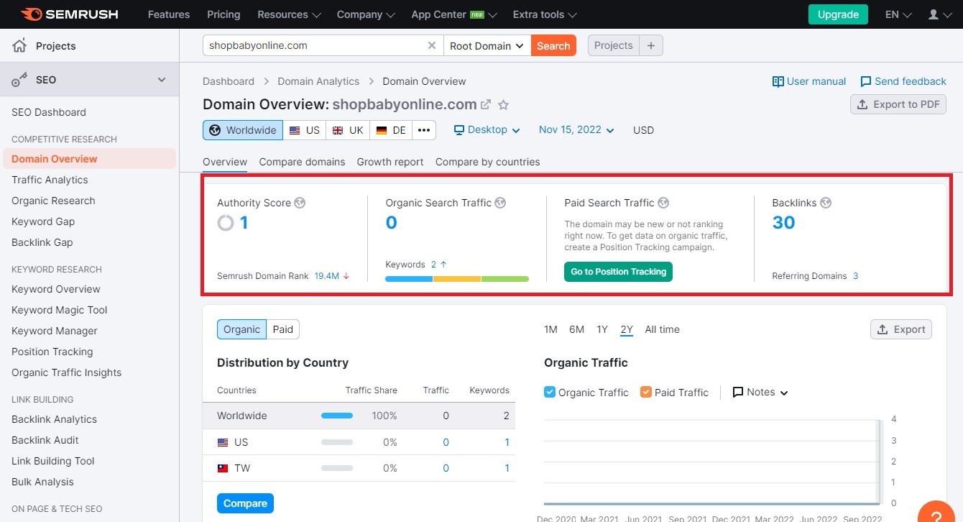Collapse the SEO sidebar section
The image size is (963, 522).
(x=162, y=80)
